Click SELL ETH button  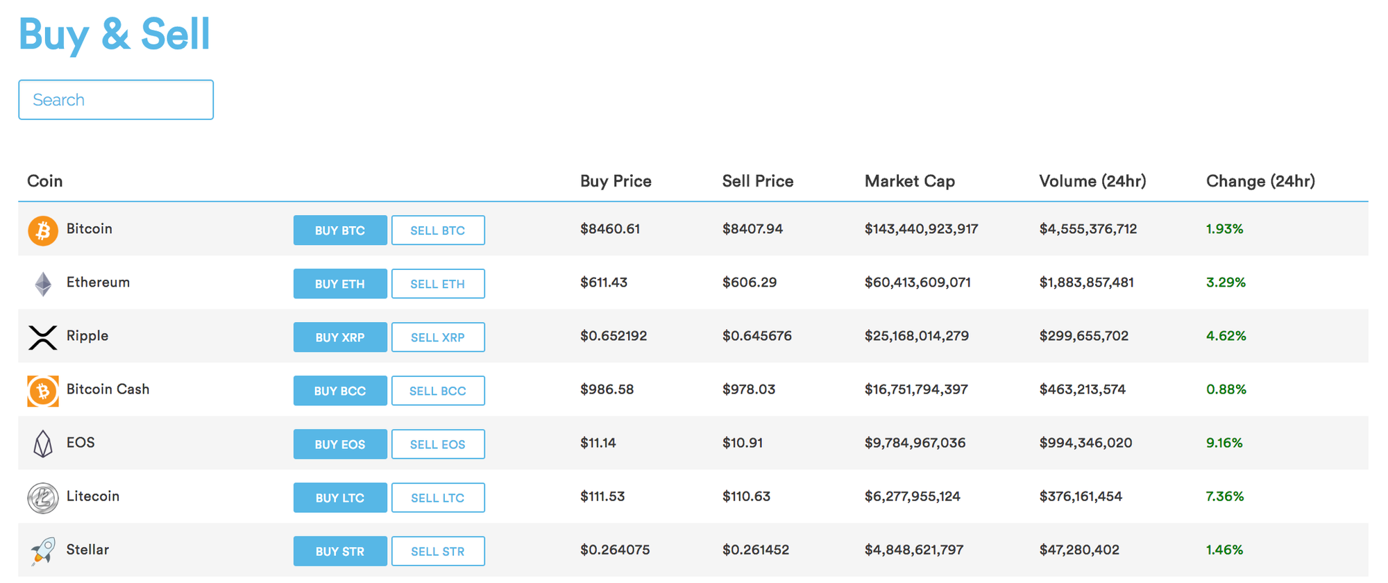pyautogui.click(x=438, y=284)
